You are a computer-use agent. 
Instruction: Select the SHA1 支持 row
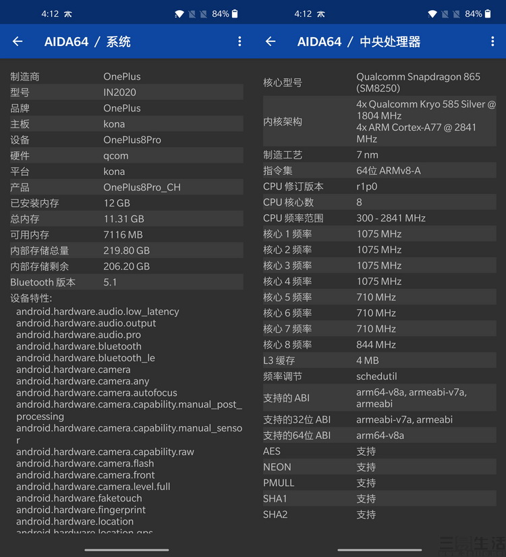click(380, 498)
